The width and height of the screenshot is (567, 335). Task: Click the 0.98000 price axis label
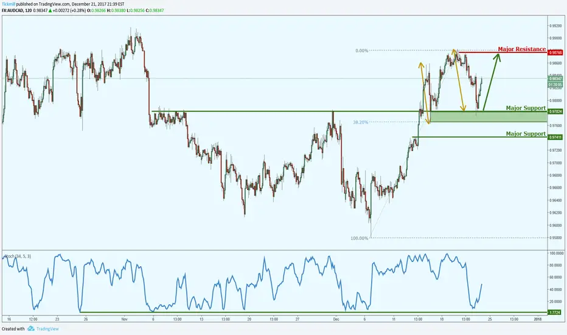pyautogui.click(x=555, y=100)
